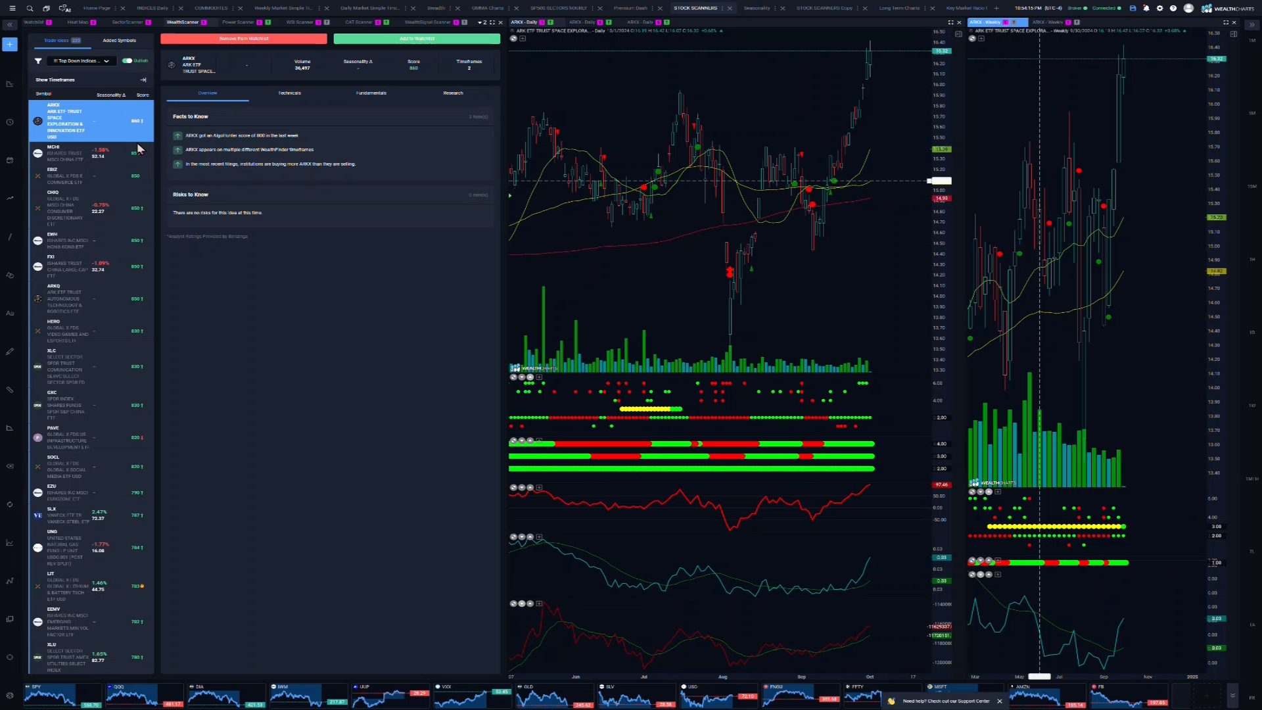Screen dimensions: 1262x710
Task: Switch to the Heat Map tab
Action: [78, 22]
